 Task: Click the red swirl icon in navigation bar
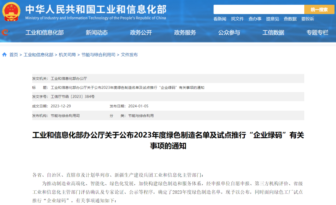pos(5,33)
